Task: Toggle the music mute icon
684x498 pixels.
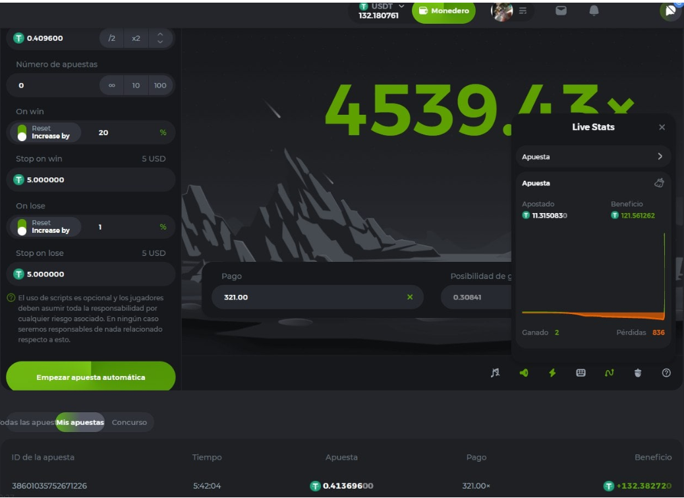Action: (x=496, y=373)
